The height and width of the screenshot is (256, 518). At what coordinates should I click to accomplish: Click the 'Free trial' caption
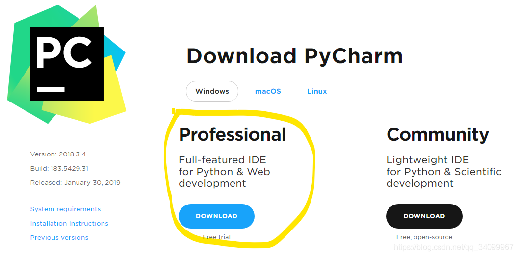coord(217,237)
